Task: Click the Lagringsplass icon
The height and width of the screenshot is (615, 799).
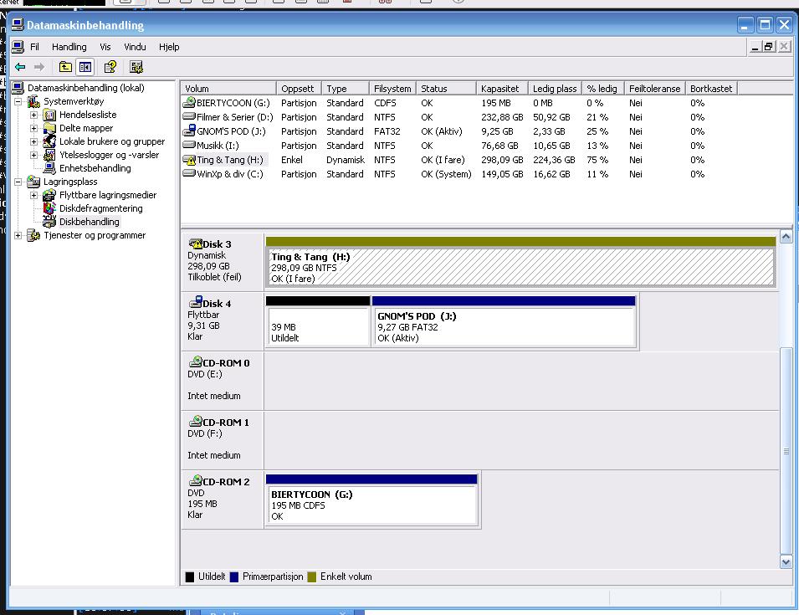Action: [x=33, y=182]
